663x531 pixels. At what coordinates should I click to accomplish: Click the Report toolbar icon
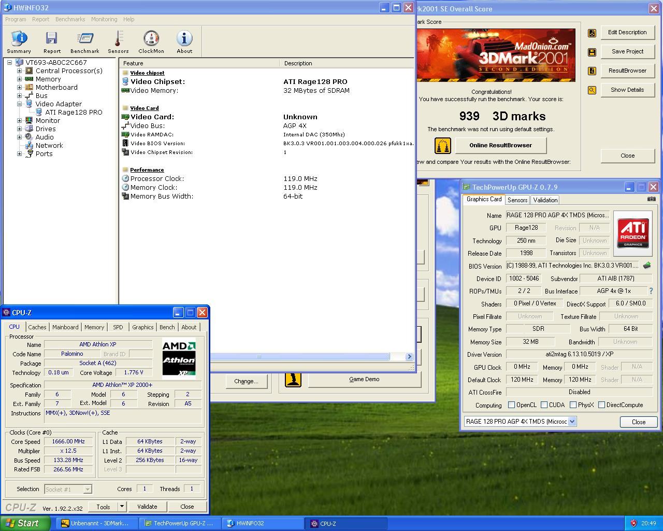click(x=52, y=41)
